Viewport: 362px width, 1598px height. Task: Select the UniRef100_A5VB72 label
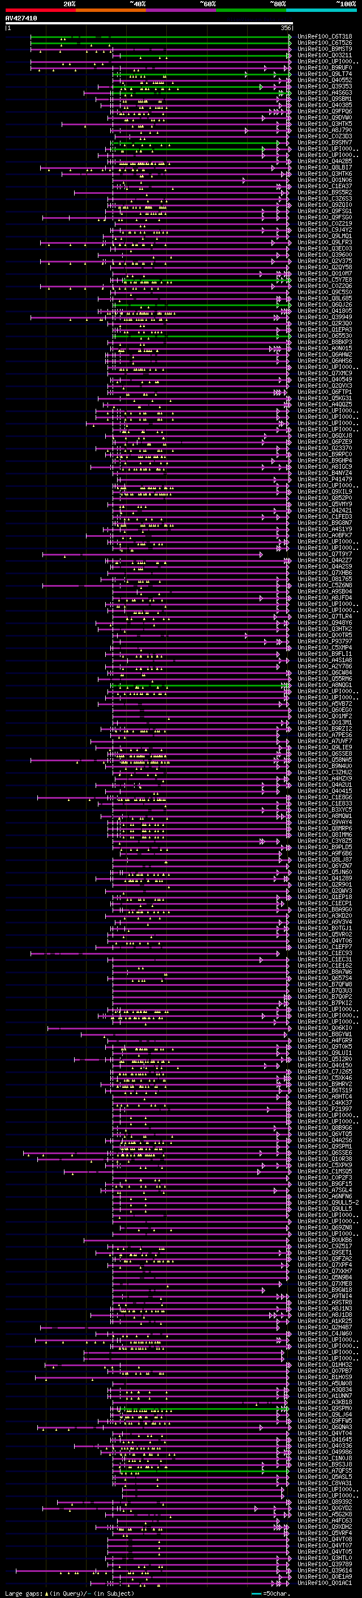point(325,703)
